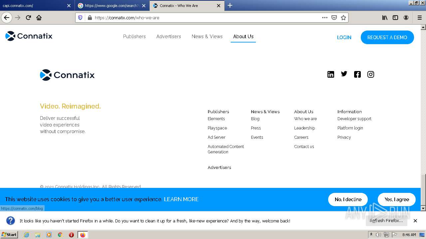Toggle the sidebar view icon
The width and height of the screenshot is (426, 239).
[x=395, y=18]
